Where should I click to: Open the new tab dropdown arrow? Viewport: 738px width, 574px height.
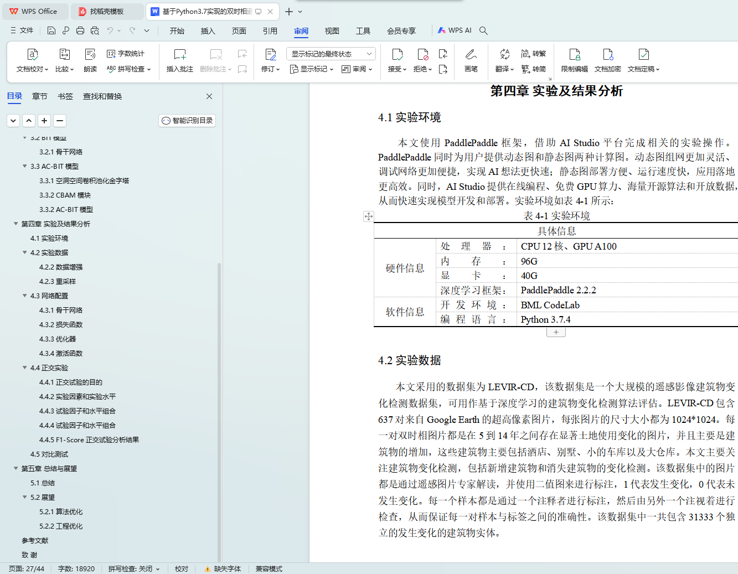click(300, 12)
